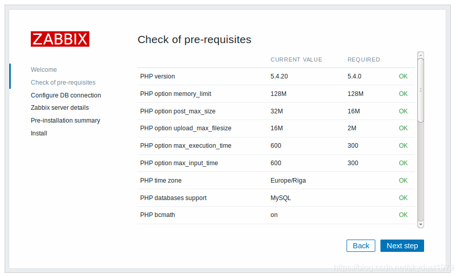
Task: Click the ZABBIX logo
Action: coord(60,39)
